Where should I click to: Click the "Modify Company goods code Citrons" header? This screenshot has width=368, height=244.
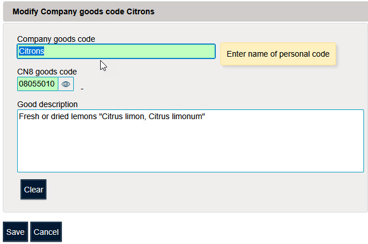pos(83,11)
